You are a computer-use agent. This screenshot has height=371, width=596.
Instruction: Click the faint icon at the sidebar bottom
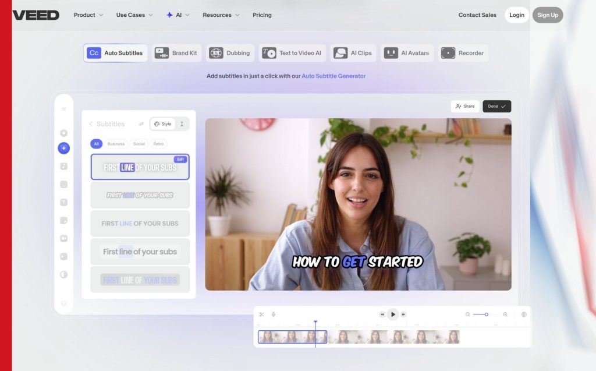64,303
